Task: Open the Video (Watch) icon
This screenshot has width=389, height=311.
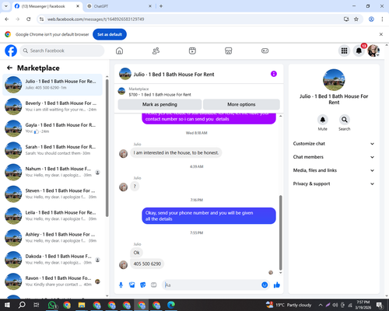Action: (x=192, y=51)
